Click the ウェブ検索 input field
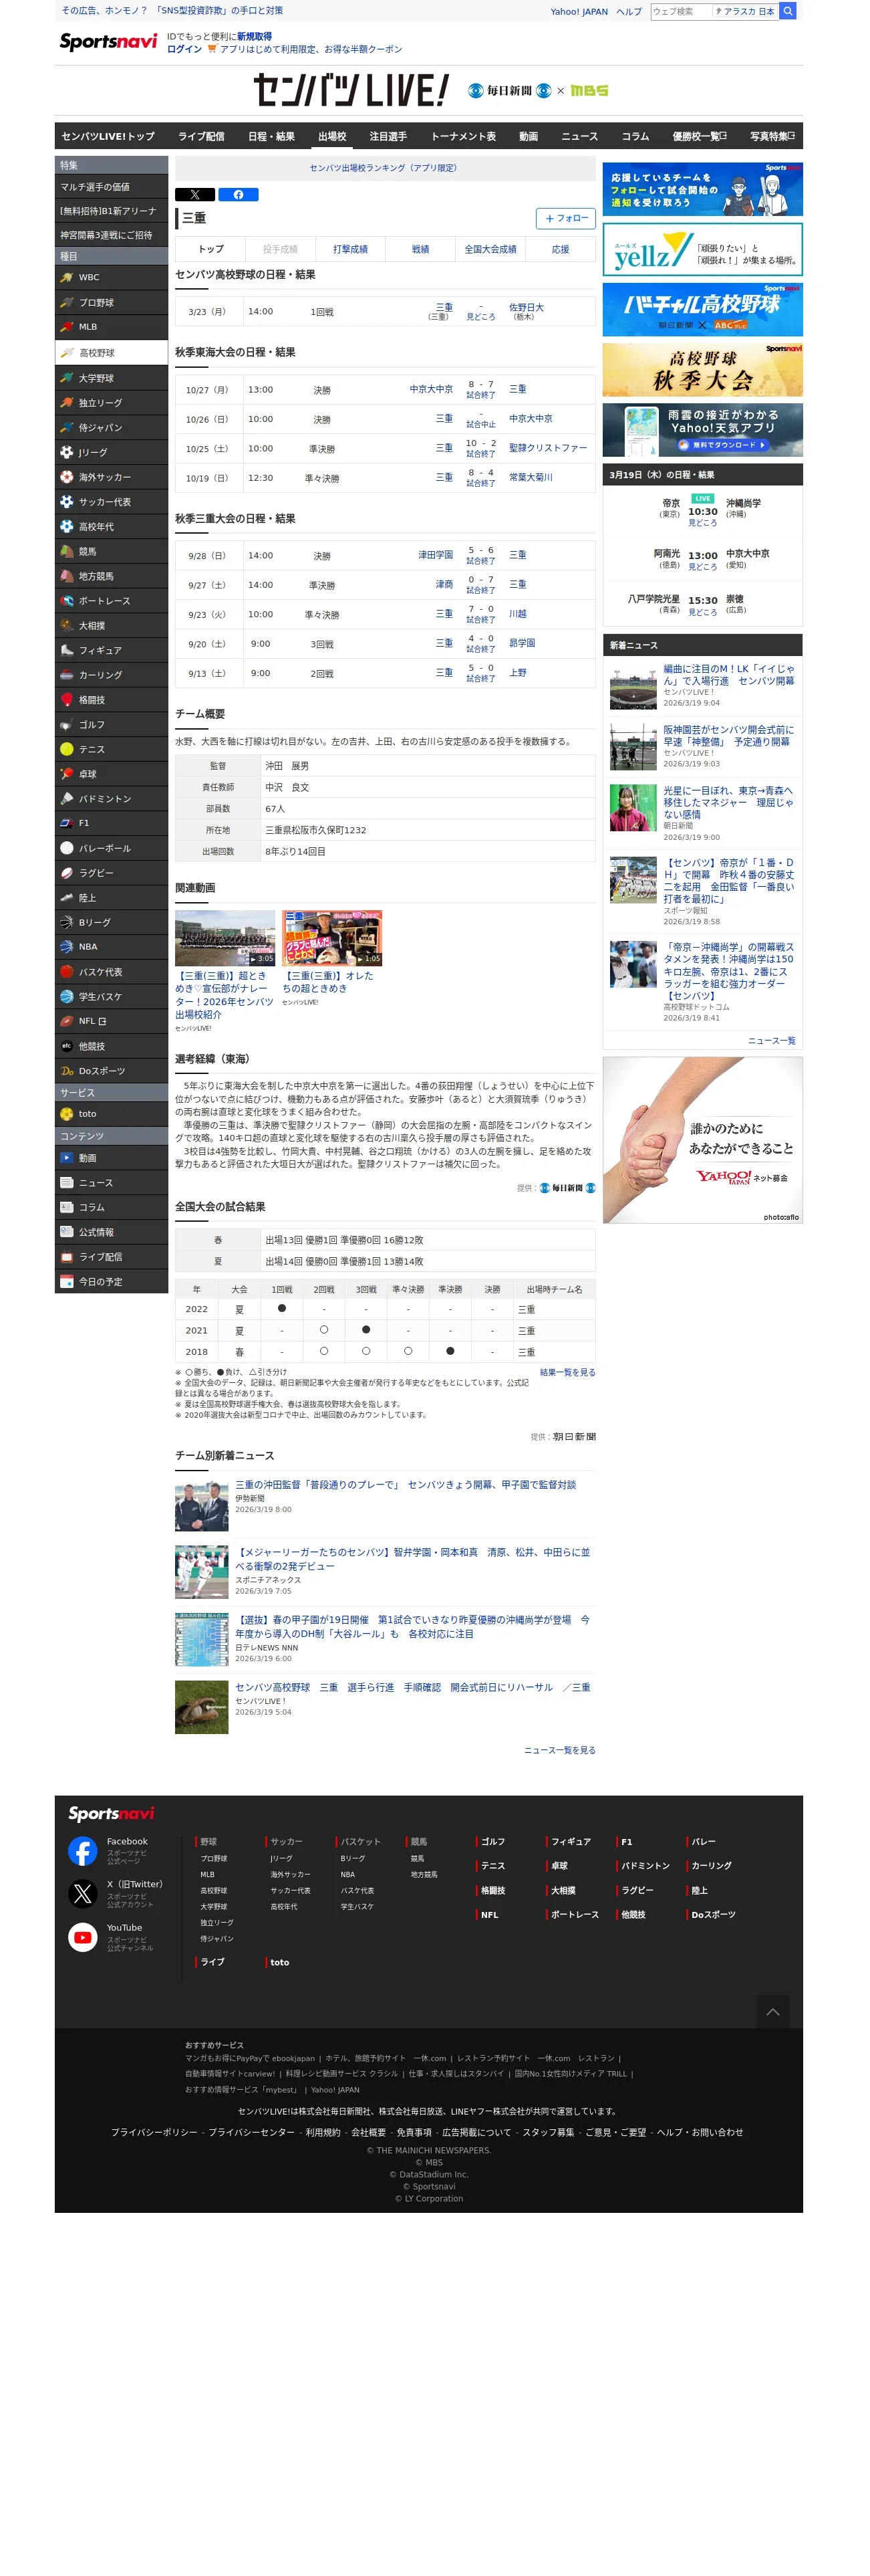Viewport: 870px width, 2576px height. pyautogui.click(x=681, y=11)
